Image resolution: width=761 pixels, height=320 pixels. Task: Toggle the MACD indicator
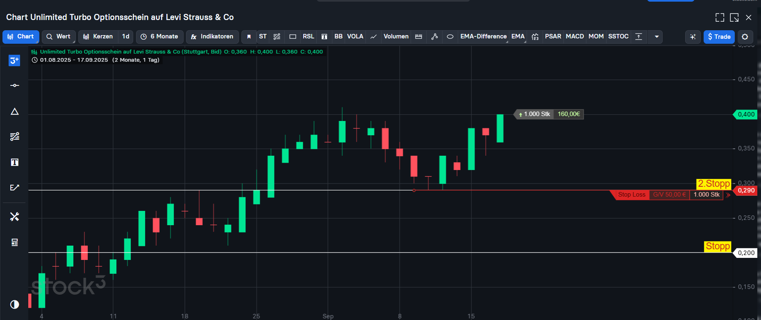pos(575,36)
